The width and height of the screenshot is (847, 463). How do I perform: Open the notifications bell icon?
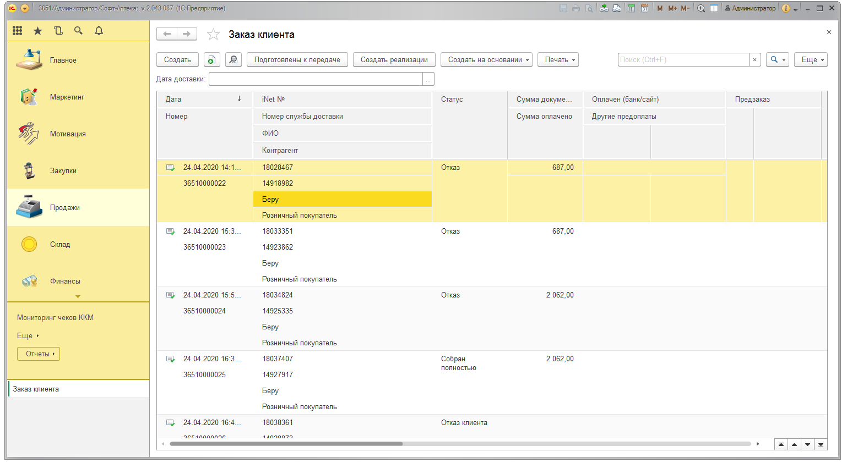(99, 31)
